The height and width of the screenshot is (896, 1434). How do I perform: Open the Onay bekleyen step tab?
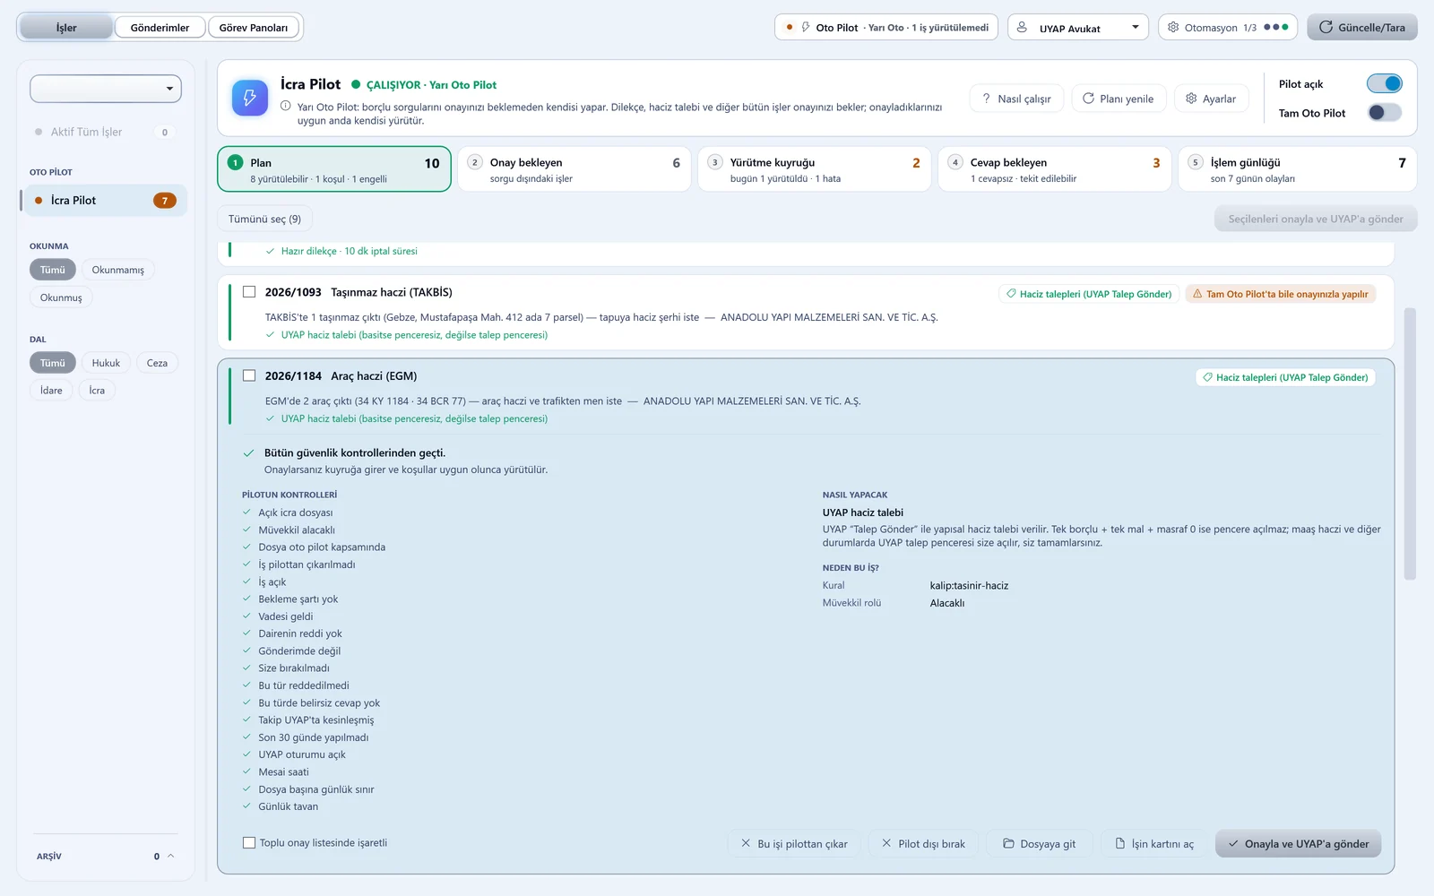pos(574,169)
